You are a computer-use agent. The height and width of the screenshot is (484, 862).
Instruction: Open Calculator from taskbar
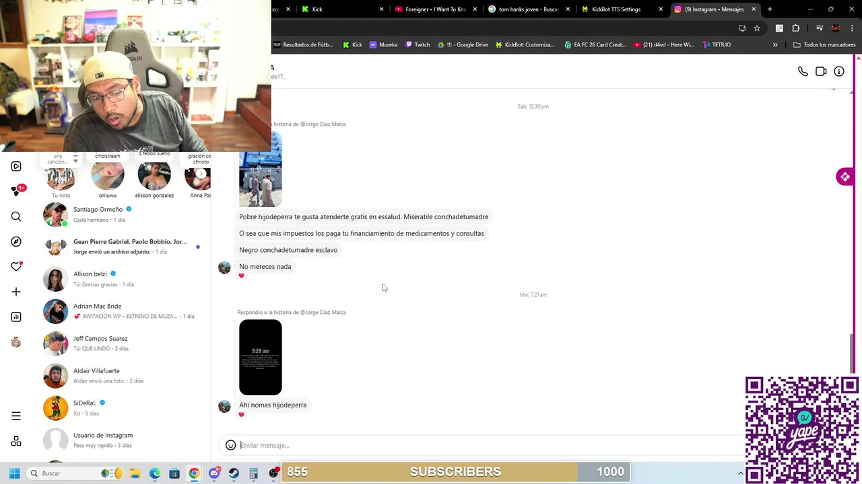(x=253, y=473)
